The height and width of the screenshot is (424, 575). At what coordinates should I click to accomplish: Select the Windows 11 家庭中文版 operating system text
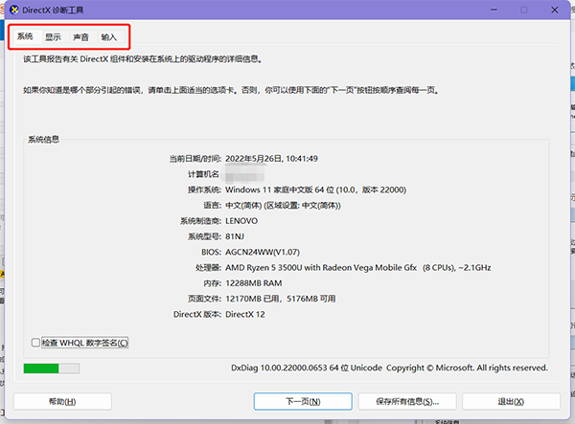[315, 190]
